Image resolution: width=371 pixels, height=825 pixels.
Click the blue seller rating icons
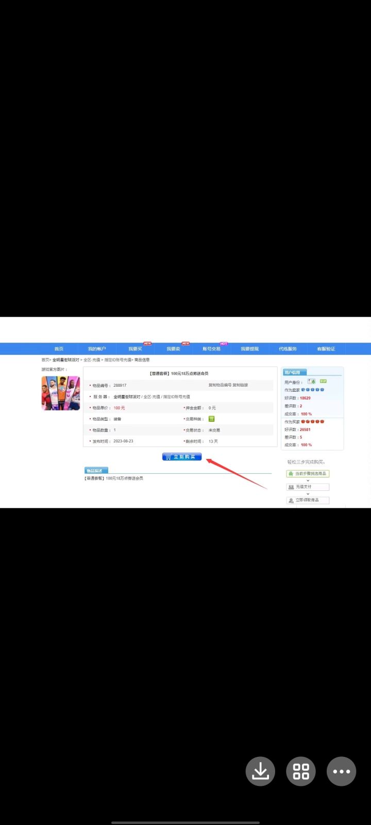pos(313,390)
